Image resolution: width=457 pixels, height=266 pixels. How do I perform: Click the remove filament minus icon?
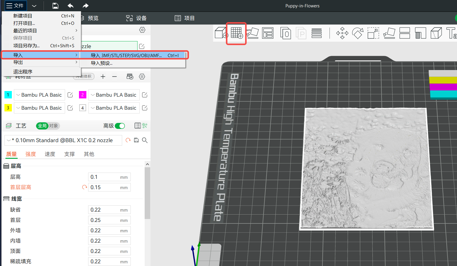[114, 77]
